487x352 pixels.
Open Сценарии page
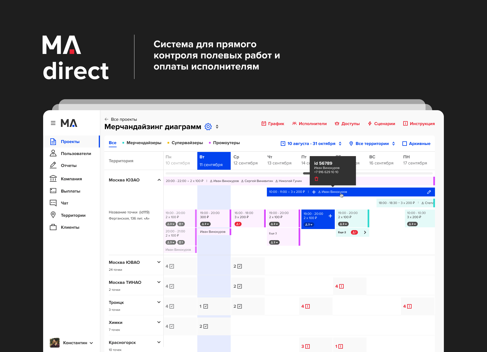(x=381, y=124)
